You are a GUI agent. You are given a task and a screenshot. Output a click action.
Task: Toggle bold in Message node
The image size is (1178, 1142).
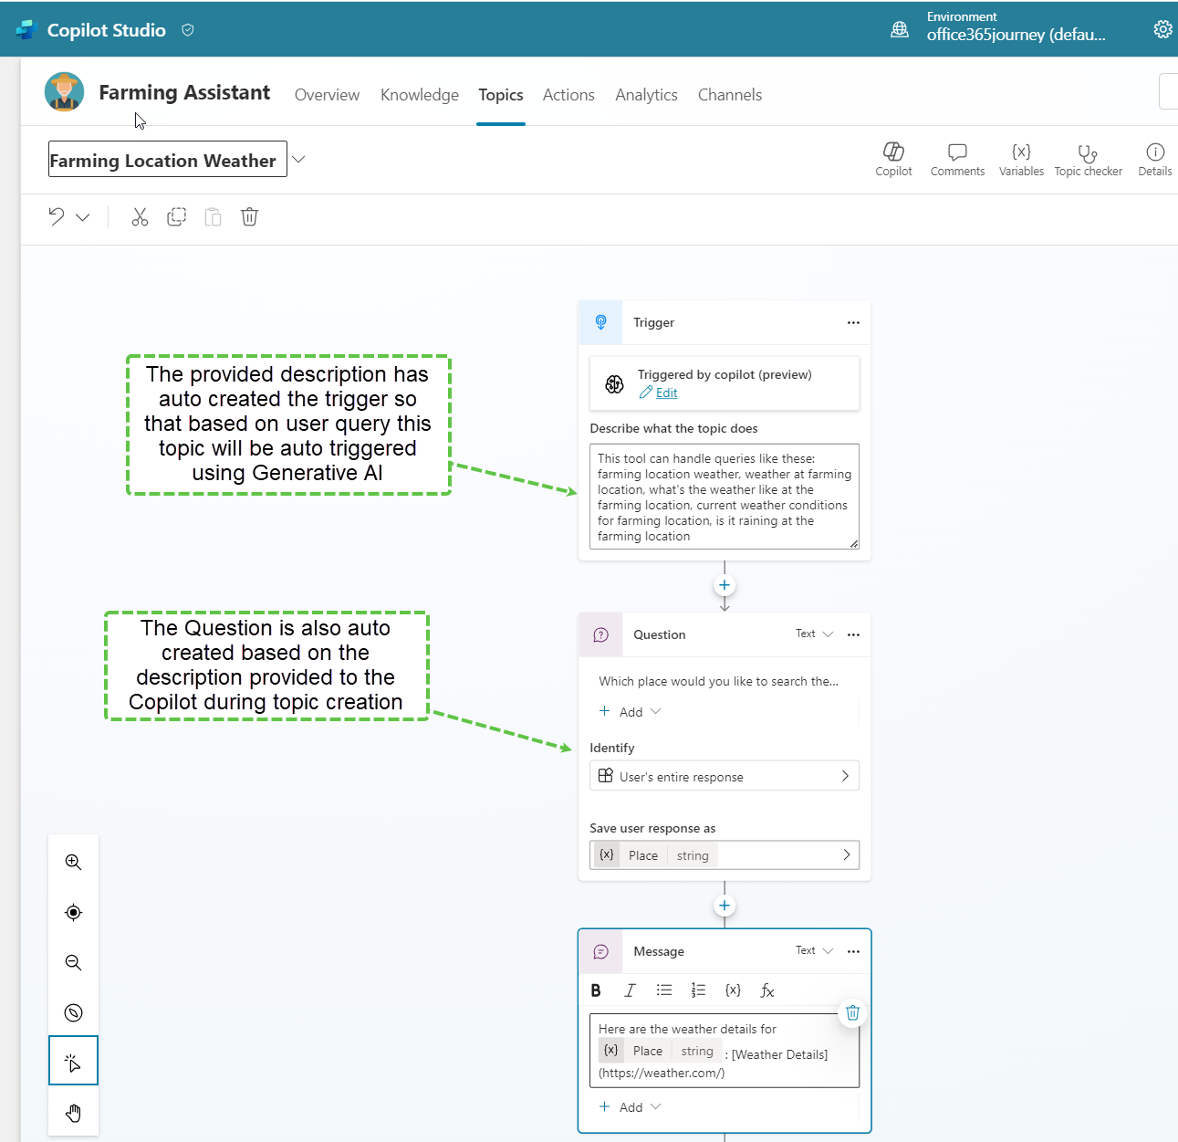point(596,990)
